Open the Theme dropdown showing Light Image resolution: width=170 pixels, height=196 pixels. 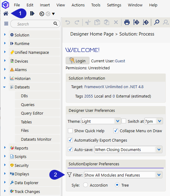(x=101, y=121)
